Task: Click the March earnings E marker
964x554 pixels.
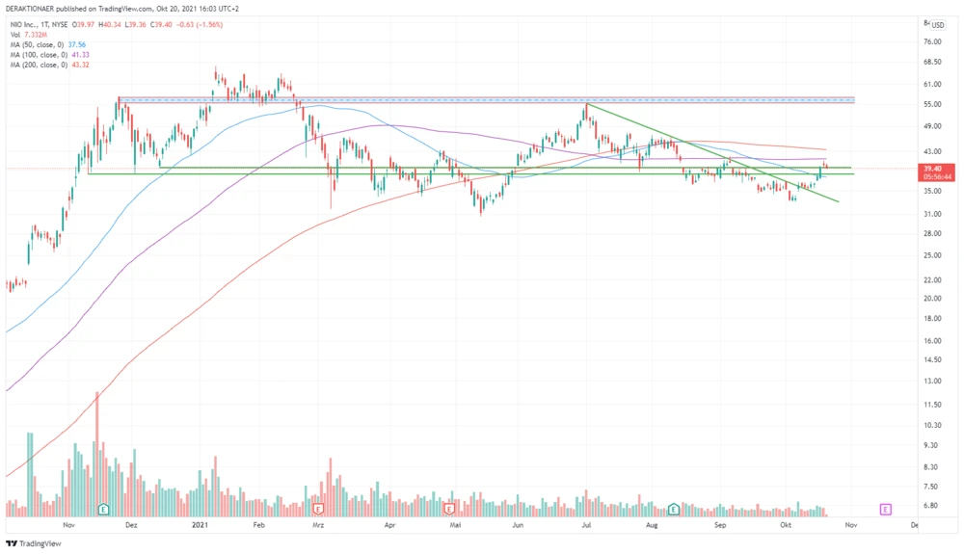Action: point(317,508)
